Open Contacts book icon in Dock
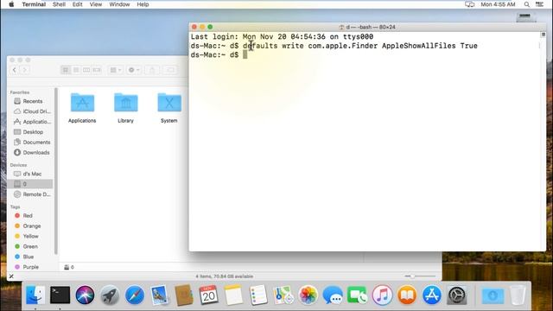Image resolution: width=553 pixels, height=311 pixels. (184, 295)
